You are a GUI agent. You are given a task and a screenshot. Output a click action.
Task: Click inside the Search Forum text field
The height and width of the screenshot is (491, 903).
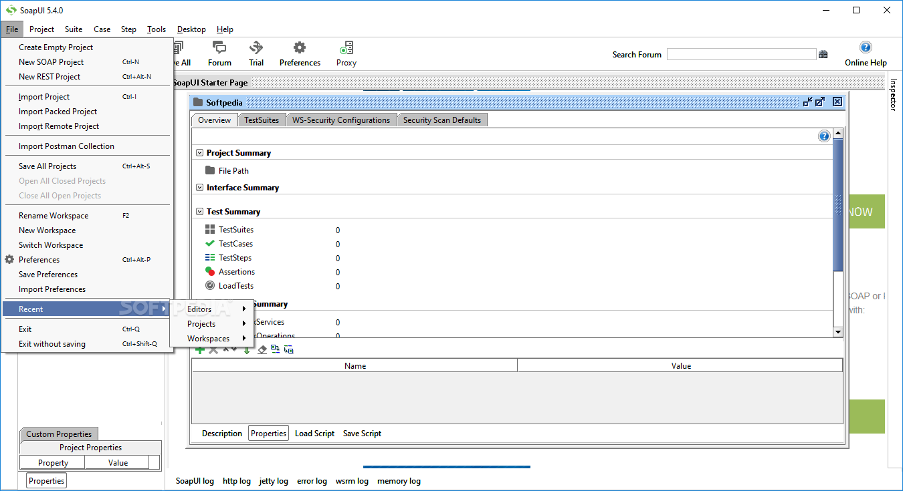(740, 55)
